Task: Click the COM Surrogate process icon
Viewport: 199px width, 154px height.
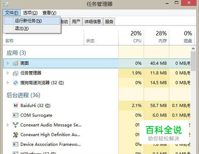Action: point(16,115)
